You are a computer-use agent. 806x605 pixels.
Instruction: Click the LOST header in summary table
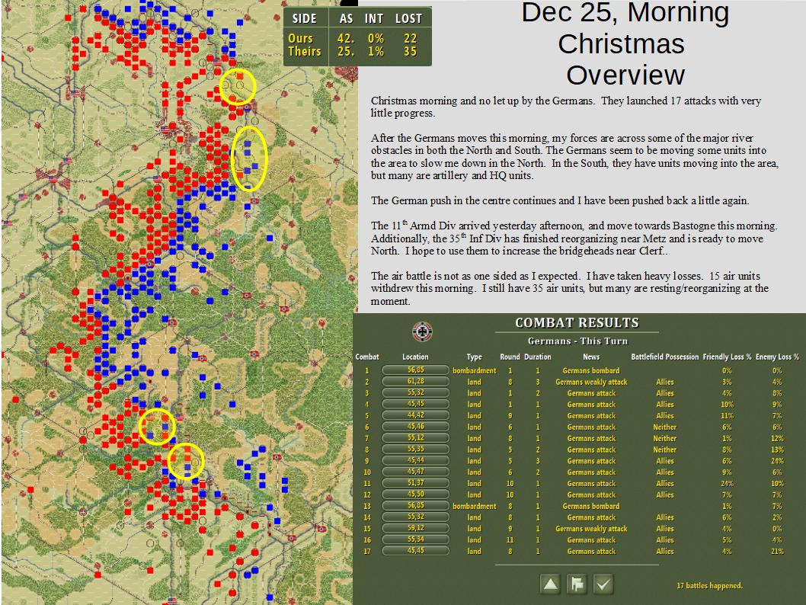click(408, 19)
